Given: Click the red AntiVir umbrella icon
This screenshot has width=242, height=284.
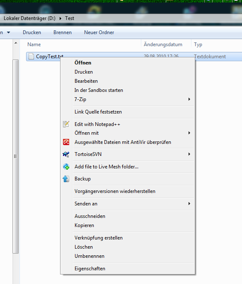Looking at the screenshot, I should click(x=66, y=142).
